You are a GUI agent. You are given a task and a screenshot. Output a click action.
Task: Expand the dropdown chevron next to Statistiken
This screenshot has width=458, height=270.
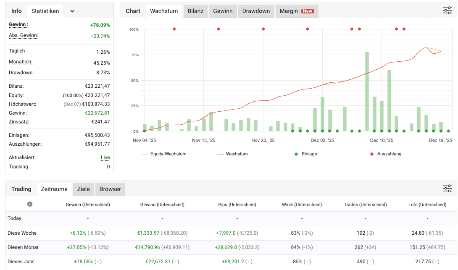[72, 11]
